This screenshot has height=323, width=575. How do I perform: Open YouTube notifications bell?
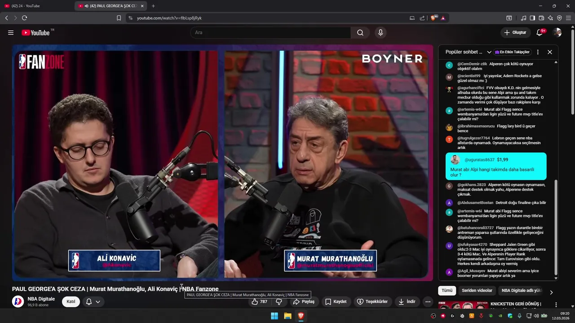[x=540, y=32]
